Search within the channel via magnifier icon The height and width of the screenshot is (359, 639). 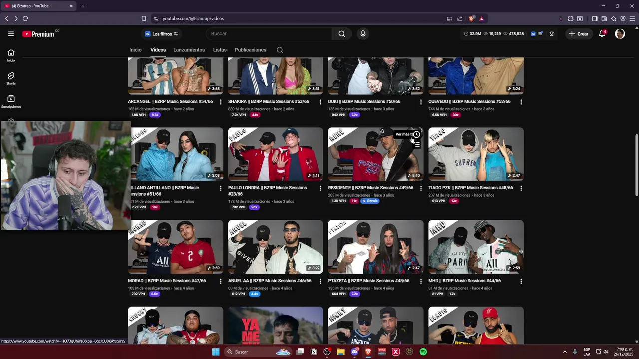click(280, 50)
